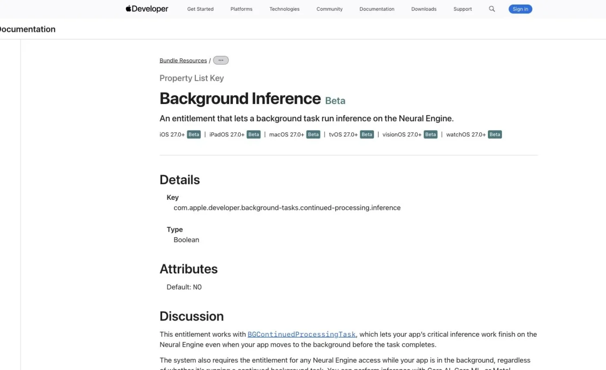Click the Beta badge next to visionOS 27.0+
Image resolution: width=606 pixels, height=370 pixels.
click(431, 135)
